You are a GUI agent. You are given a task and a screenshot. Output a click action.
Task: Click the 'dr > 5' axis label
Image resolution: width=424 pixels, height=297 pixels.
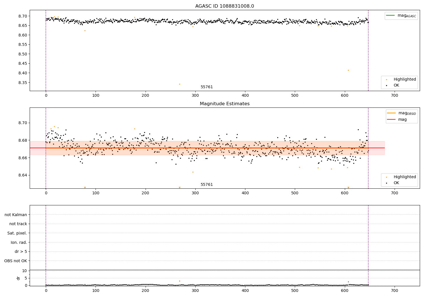pos(21,251)
